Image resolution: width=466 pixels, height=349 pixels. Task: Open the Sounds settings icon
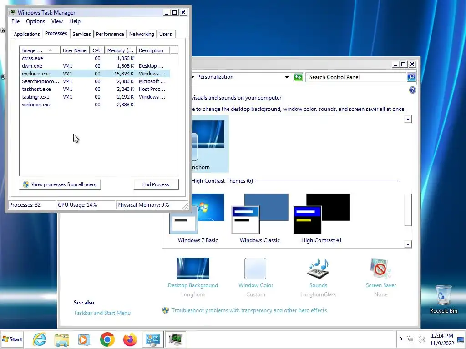tap(318, 269)
